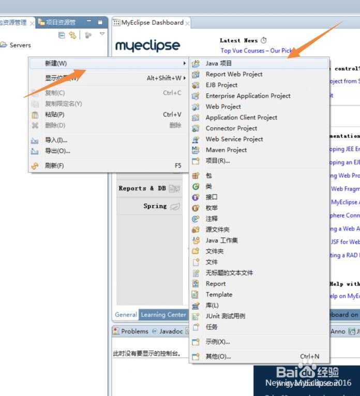Select 项目(R)... in the submenu

pos(259,161)
